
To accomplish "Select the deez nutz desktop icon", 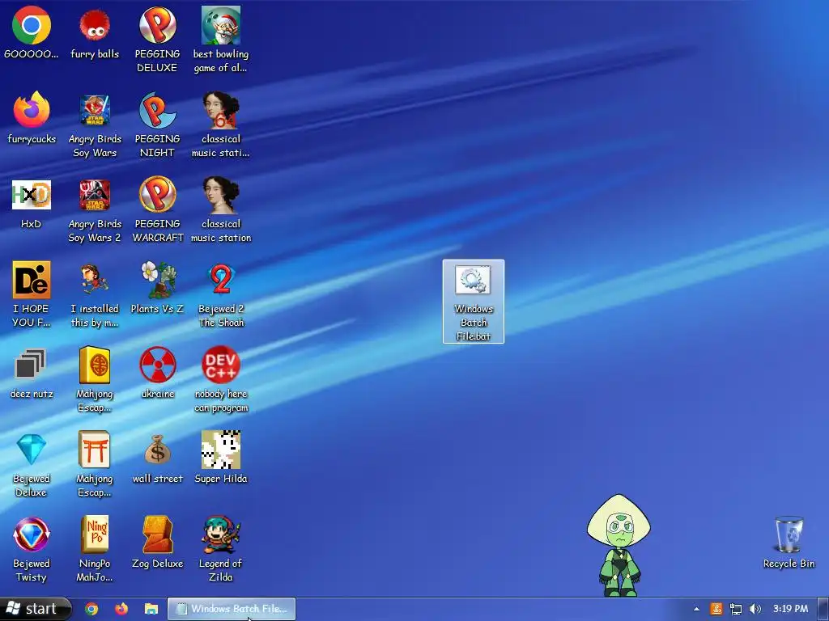I will 32,373.
